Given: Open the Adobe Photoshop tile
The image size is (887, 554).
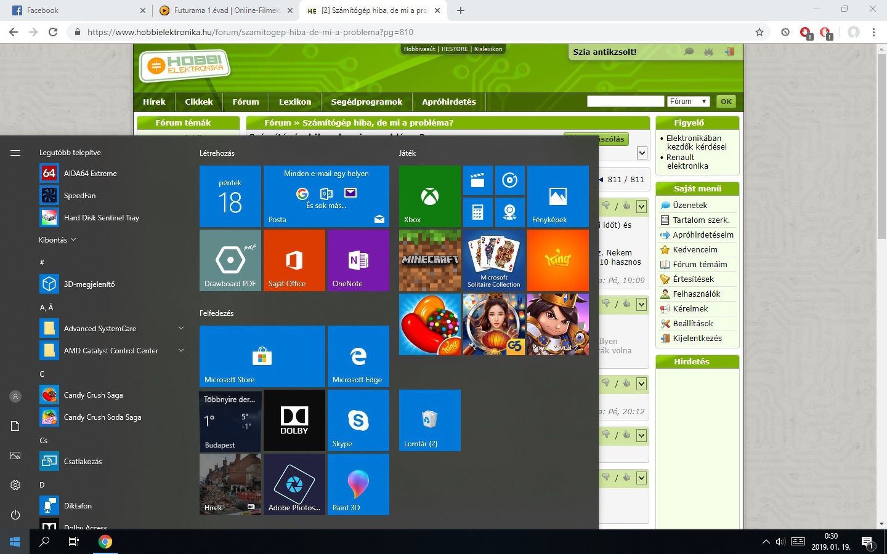Looking at the screenshot, I should click(294, 484).
